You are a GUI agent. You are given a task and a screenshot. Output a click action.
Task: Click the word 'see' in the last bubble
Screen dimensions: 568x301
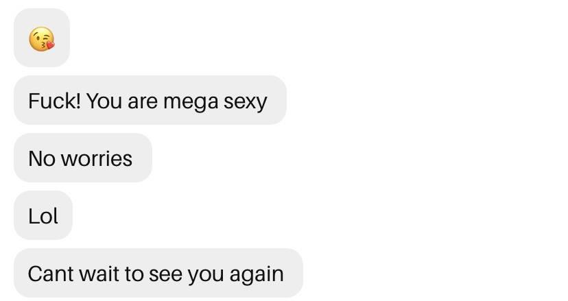pos(166,275)
